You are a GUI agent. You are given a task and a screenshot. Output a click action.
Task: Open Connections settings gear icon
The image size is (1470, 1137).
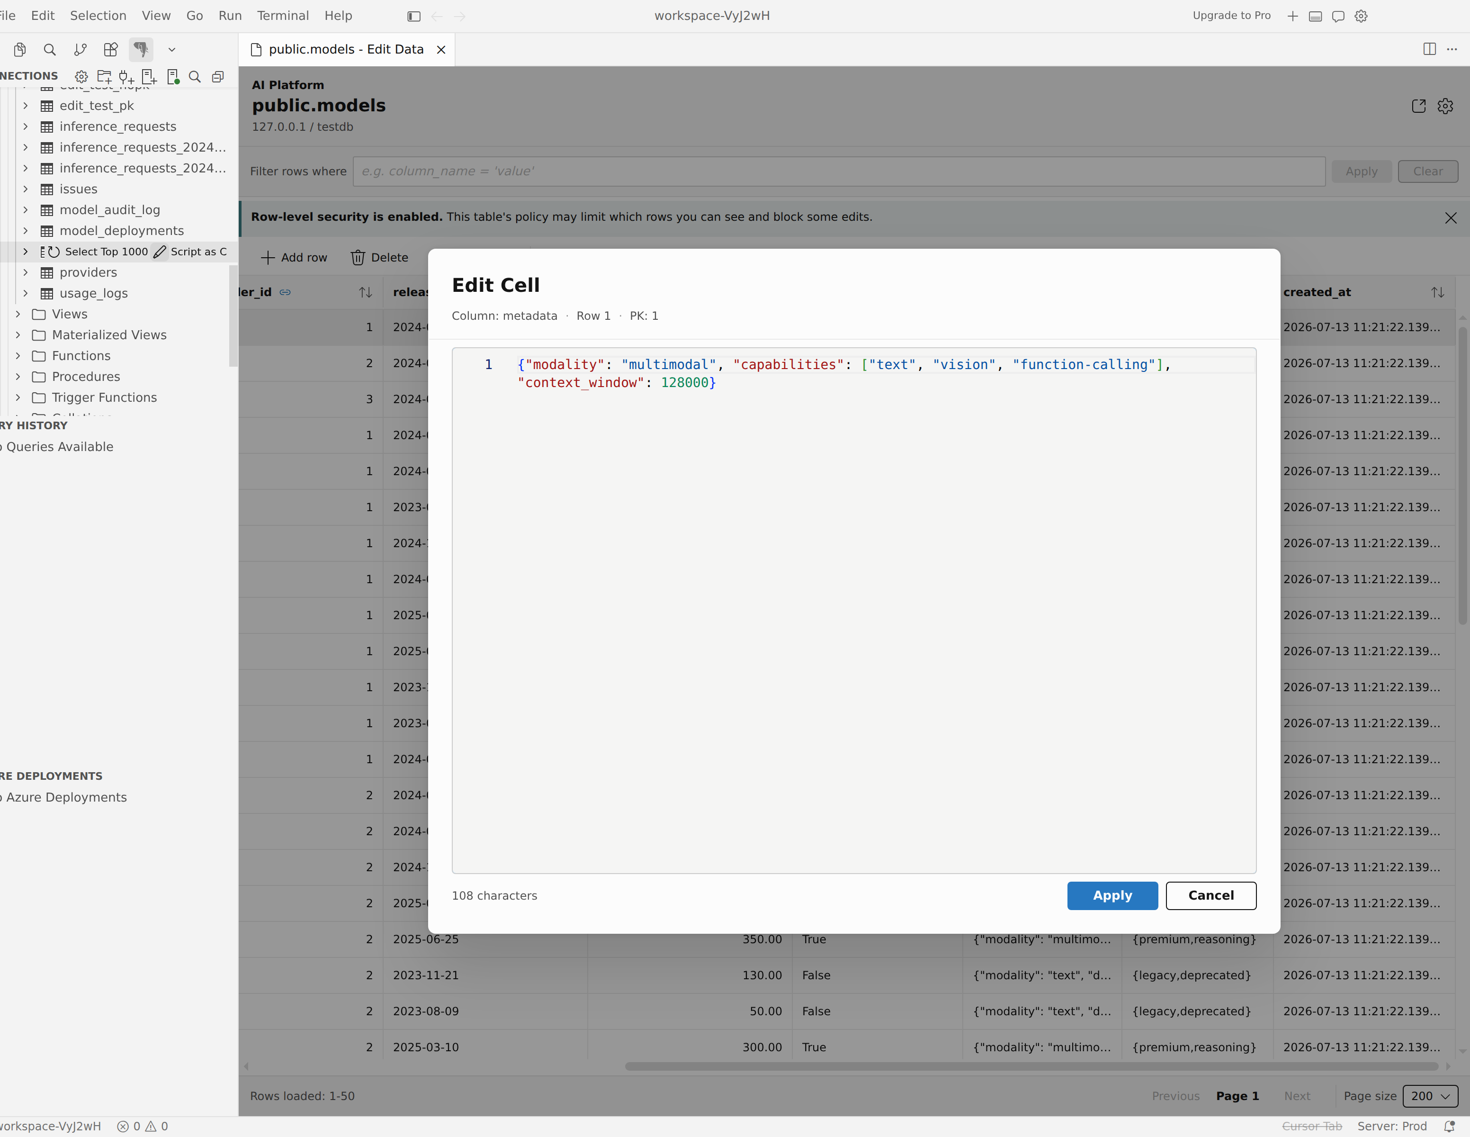[x=81, y=77]
